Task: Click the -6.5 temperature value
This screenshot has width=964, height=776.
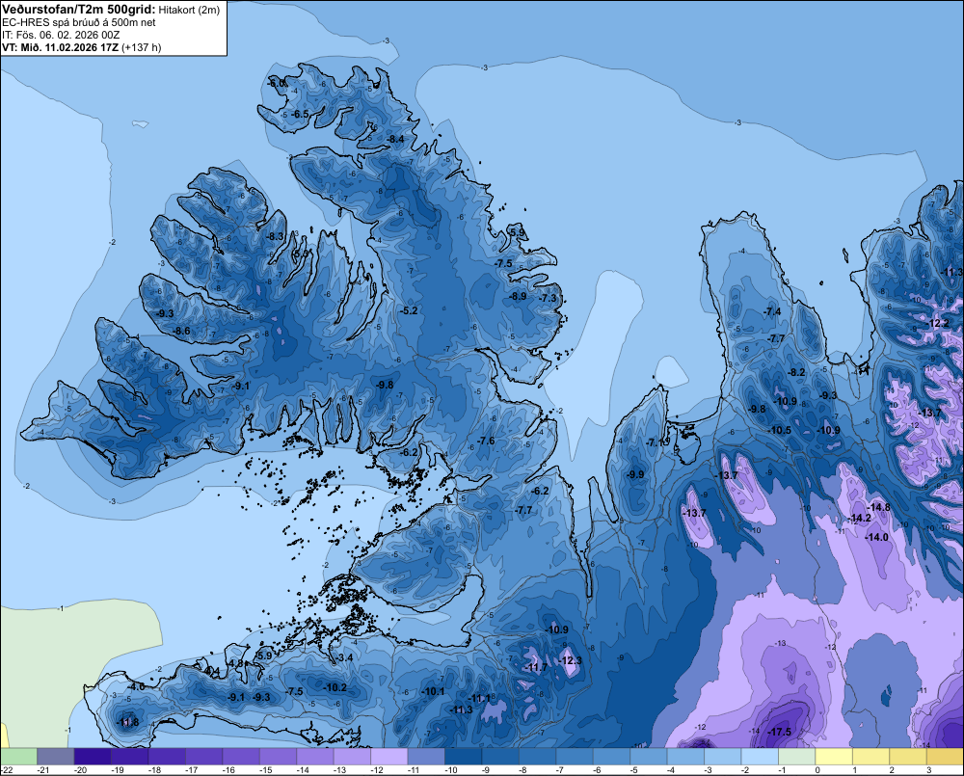Action: [300, 115]
